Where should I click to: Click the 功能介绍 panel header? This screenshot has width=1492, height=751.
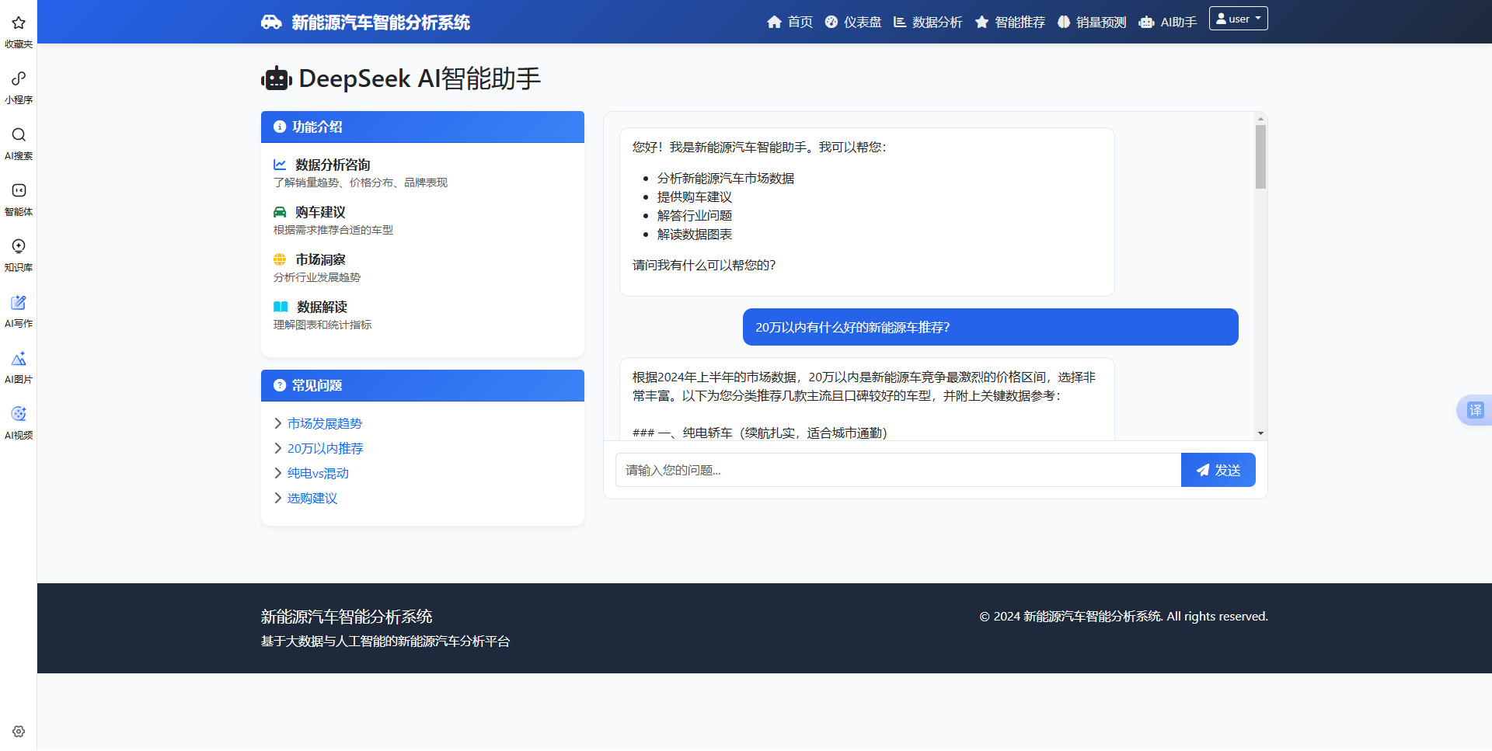[x=423, y=127]
